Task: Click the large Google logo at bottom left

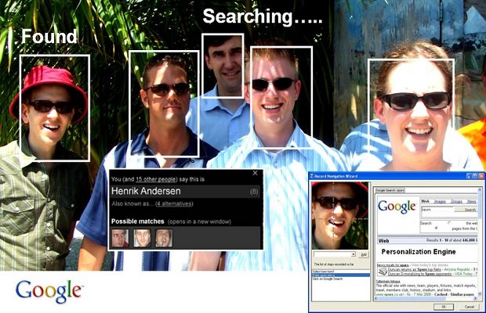Action: click(49, 291)
